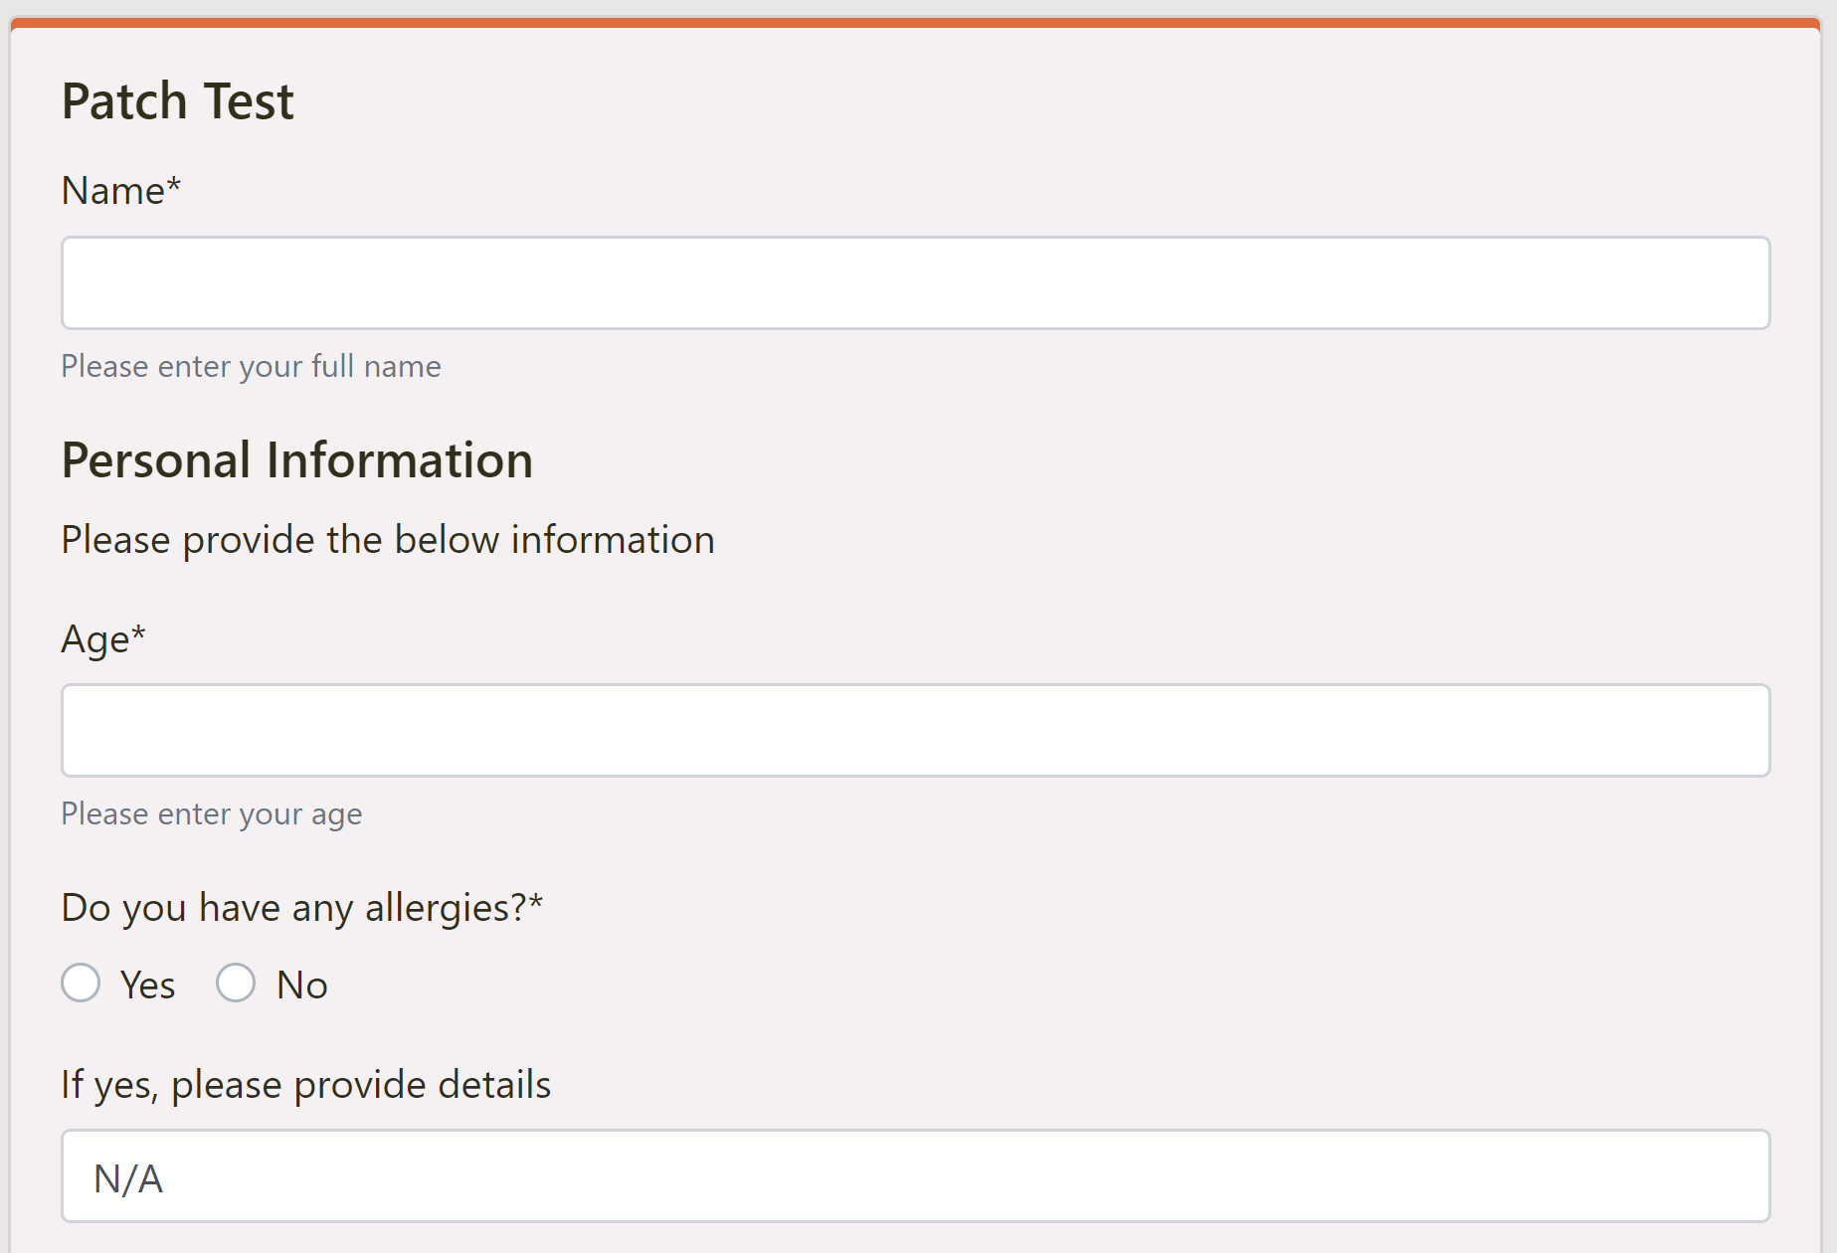Select the text N/A in details field
This screenshot has width=1837, height=1253.
127,1176
